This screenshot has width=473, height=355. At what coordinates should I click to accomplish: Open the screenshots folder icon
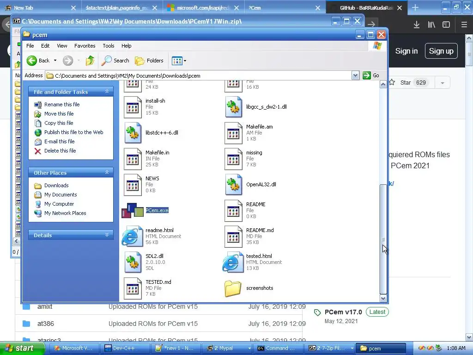(233, 288)
